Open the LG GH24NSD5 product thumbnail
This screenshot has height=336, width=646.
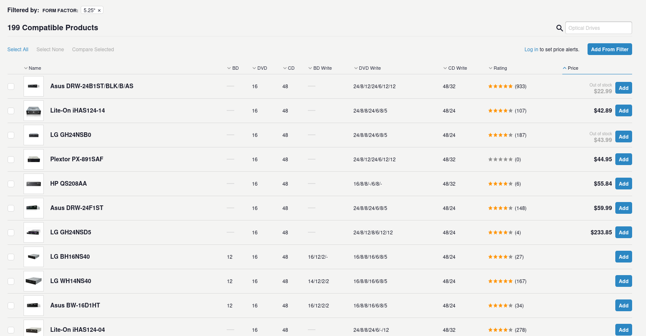[x=34, y=232]
